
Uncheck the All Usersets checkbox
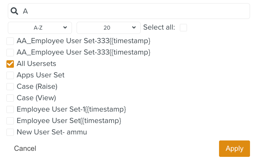pos(10,64)
